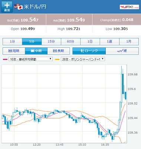Click the 109.6 price axis label
Screen dimensions: 141x149
(x=132, y=89)
